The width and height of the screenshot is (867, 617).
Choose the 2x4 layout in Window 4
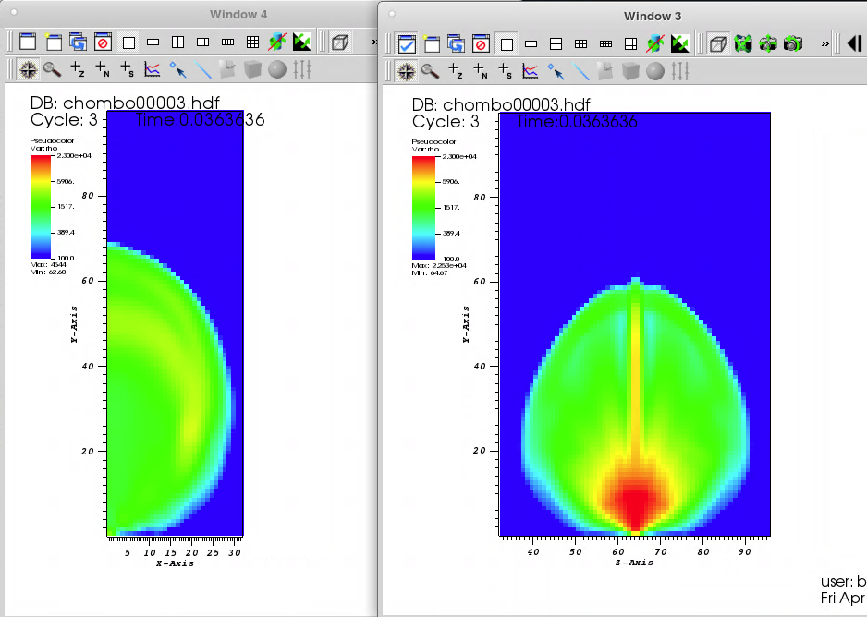click(227, 42)
